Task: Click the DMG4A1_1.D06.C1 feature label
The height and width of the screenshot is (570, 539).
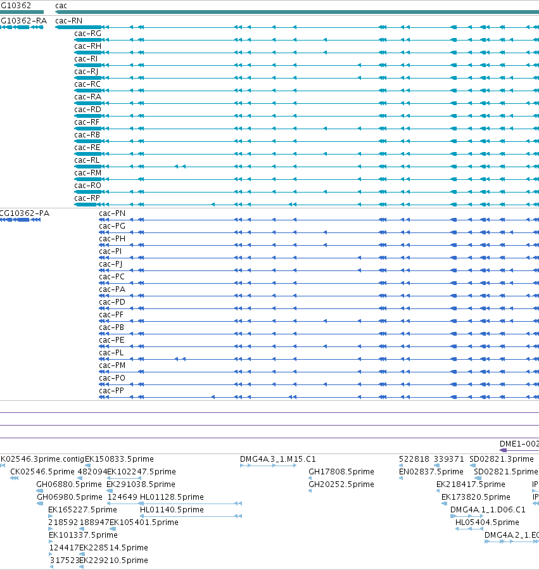Action: 488,510
